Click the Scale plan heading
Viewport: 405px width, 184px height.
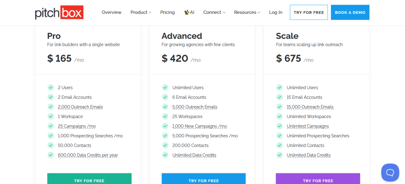point(287,36)
